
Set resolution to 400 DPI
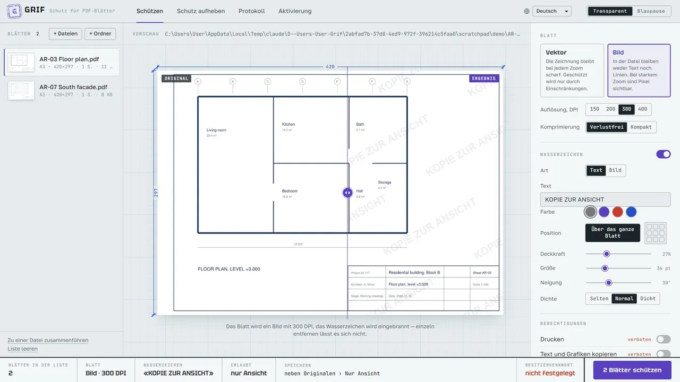tap(643, 109)
